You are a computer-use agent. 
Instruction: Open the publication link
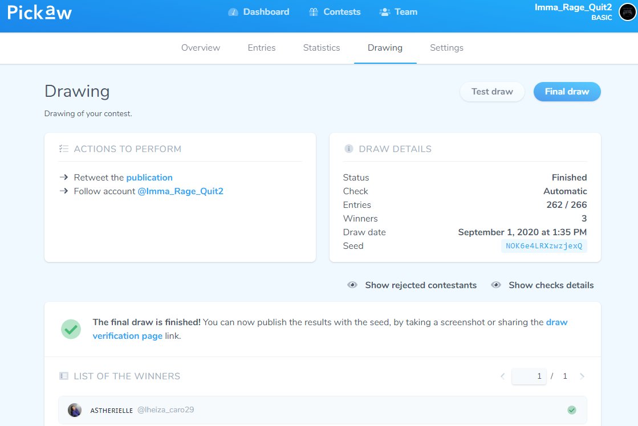coord(149,178)
